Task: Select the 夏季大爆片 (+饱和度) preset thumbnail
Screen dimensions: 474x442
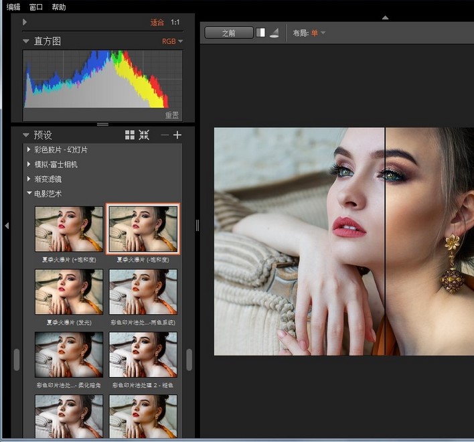Action: point(70,229)
